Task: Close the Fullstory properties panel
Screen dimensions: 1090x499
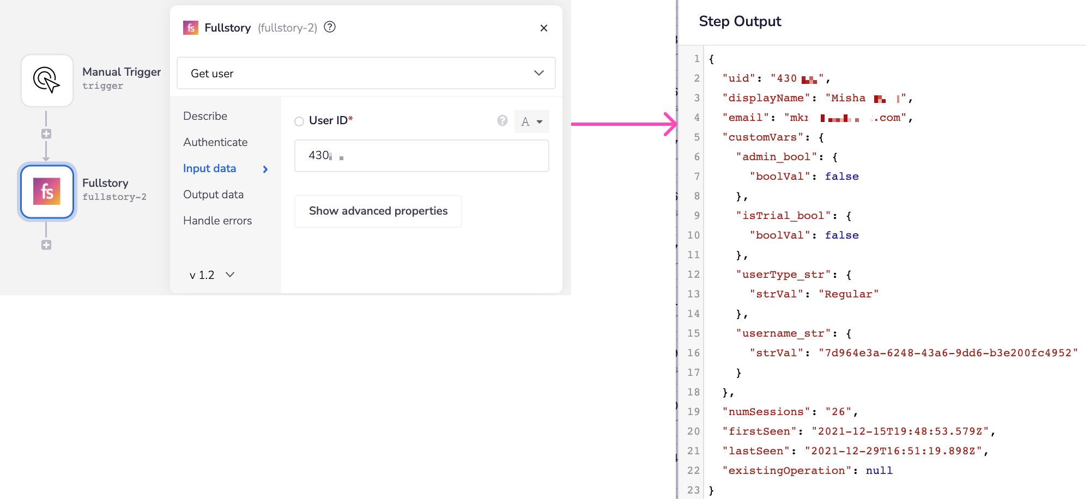Action: click(x=543, y=28)
